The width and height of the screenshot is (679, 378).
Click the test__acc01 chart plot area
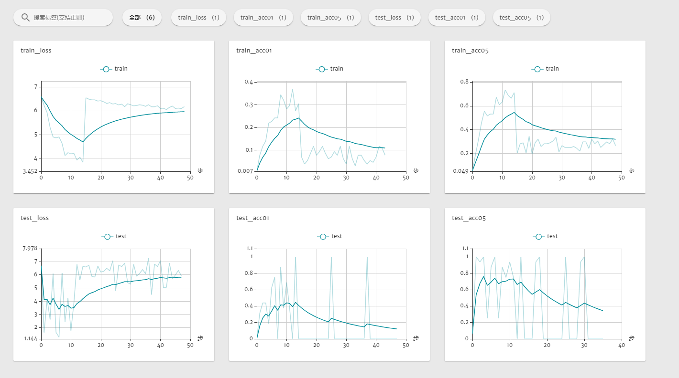pos(331,294)
